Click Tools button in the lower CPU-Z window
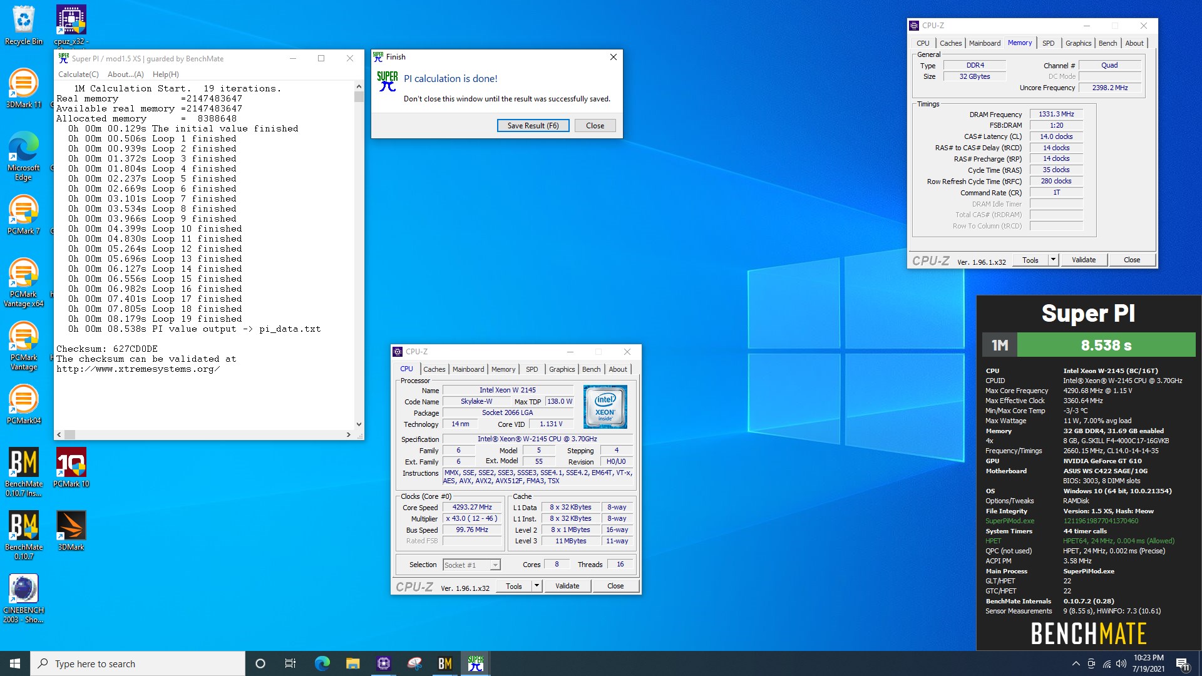The height and width of the screenshot is (676, 1202). 514,586
